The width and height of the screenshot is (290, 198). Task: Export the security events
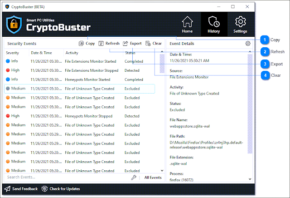point(132,44)
